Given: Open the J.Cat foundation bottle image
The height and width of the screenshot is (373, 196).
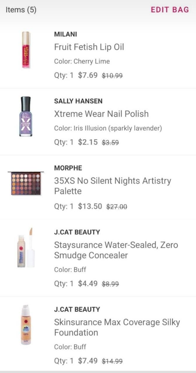Looking at the screenshot, I should coord(26,324).
